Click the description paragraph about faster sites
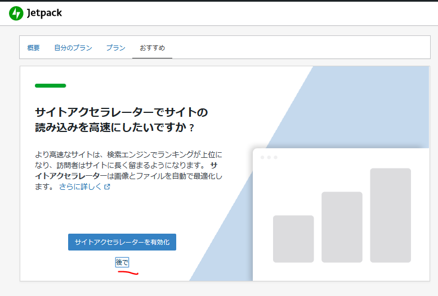This screenshot has height=296, width=438. 128,165
